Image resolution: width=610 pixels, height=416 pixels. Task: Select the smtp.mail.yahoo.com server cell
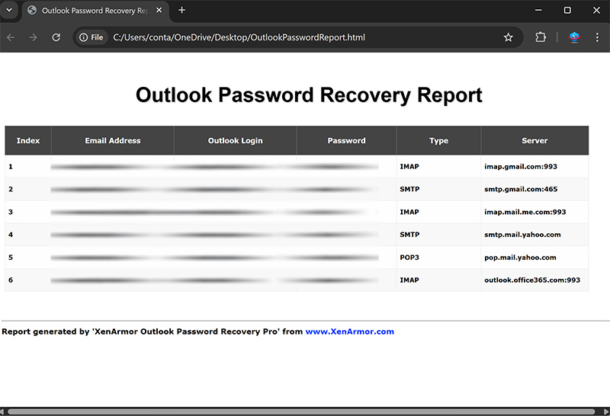coord(535,235)
